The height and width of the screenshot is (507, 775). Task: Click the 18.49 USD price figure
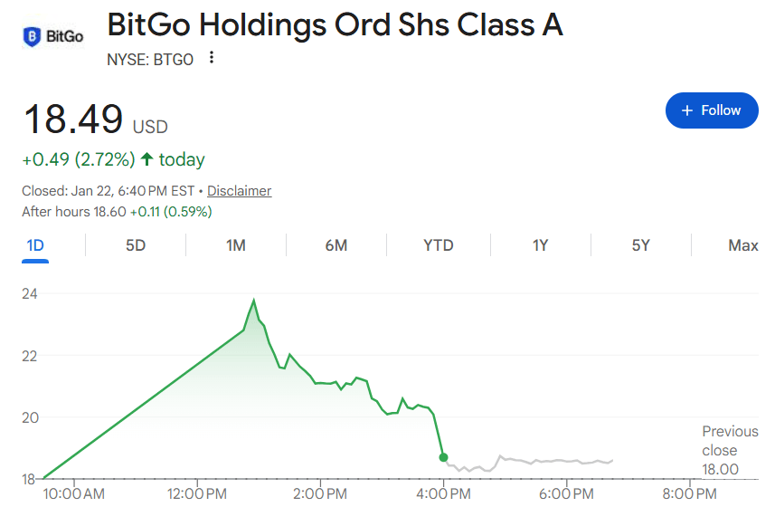pyautogui.click(x=72, y=120)
